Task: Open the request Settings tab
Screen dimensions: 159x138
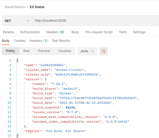Action: coord(139,32)
